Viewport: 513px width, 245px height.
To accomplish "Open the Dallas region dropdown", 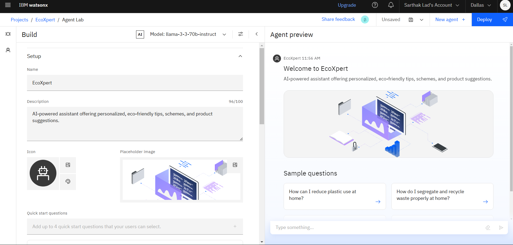I will [x=481, y=5].
